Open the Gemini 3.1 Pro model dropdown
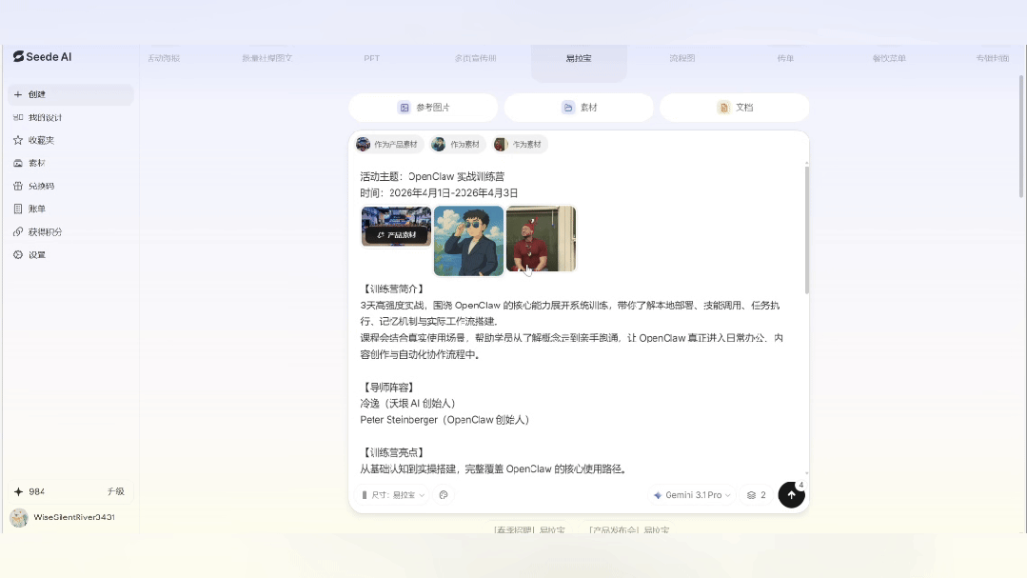The image size is (1027, 578). click(x=691, y=495)
